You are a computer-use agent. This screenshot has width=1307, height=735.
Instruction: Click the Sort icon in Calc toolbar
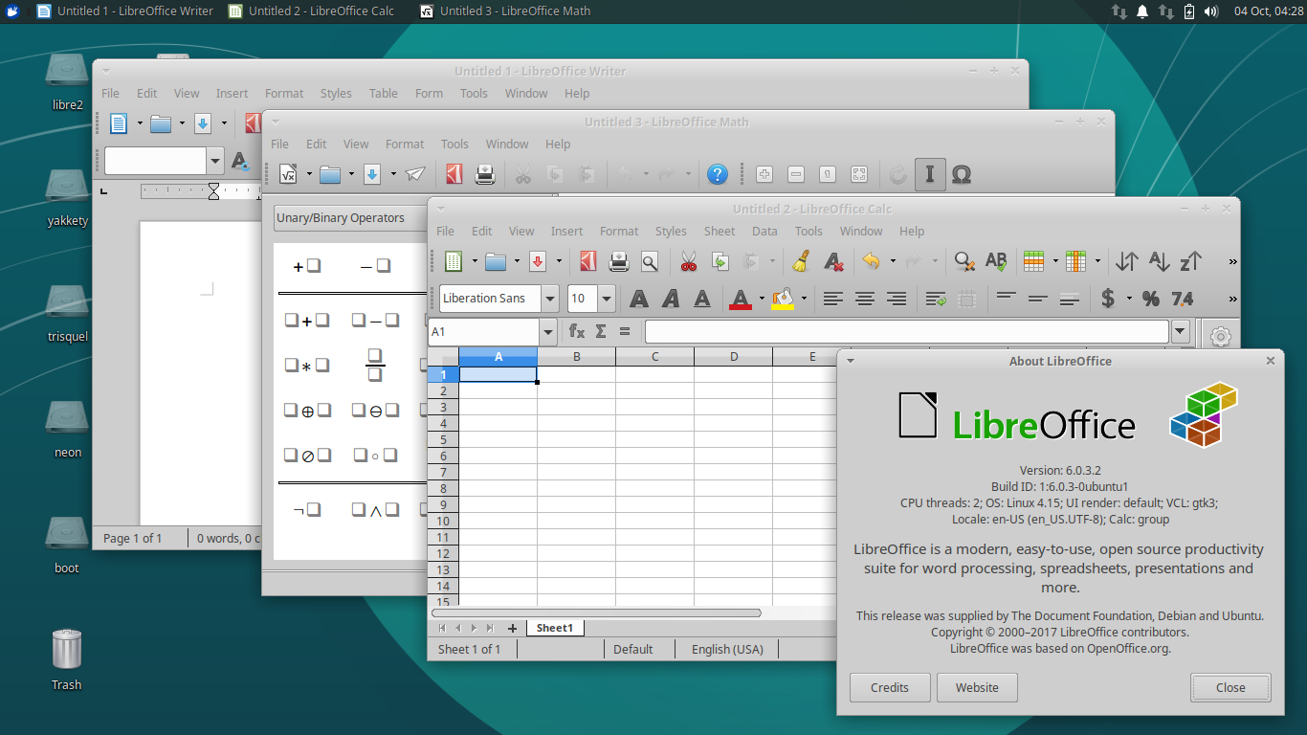[x=1127, y=261]
